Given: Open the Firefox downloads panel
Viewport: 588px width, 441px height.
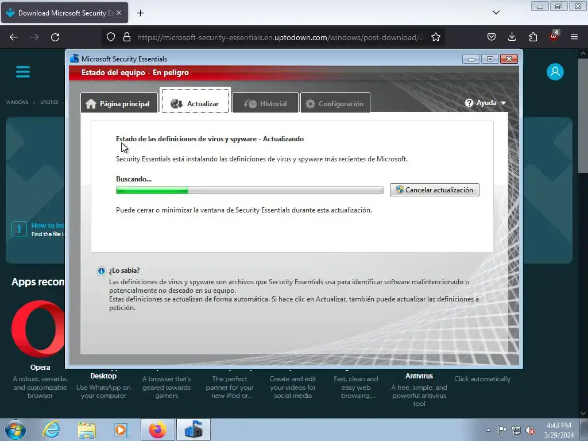Looking at the screenshot, I should pyautogui.click(x=512, y=37).
